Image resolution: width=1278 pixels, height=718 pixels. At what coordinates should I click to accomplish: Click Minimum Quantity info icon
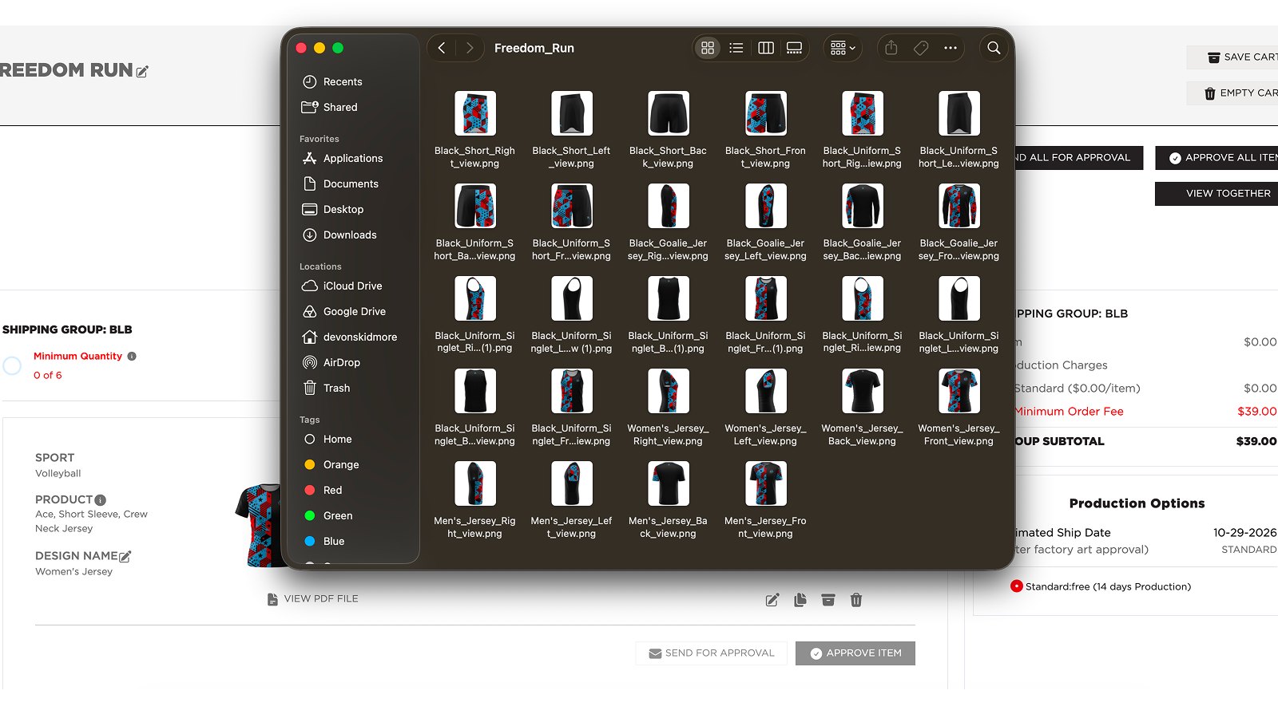132,357
